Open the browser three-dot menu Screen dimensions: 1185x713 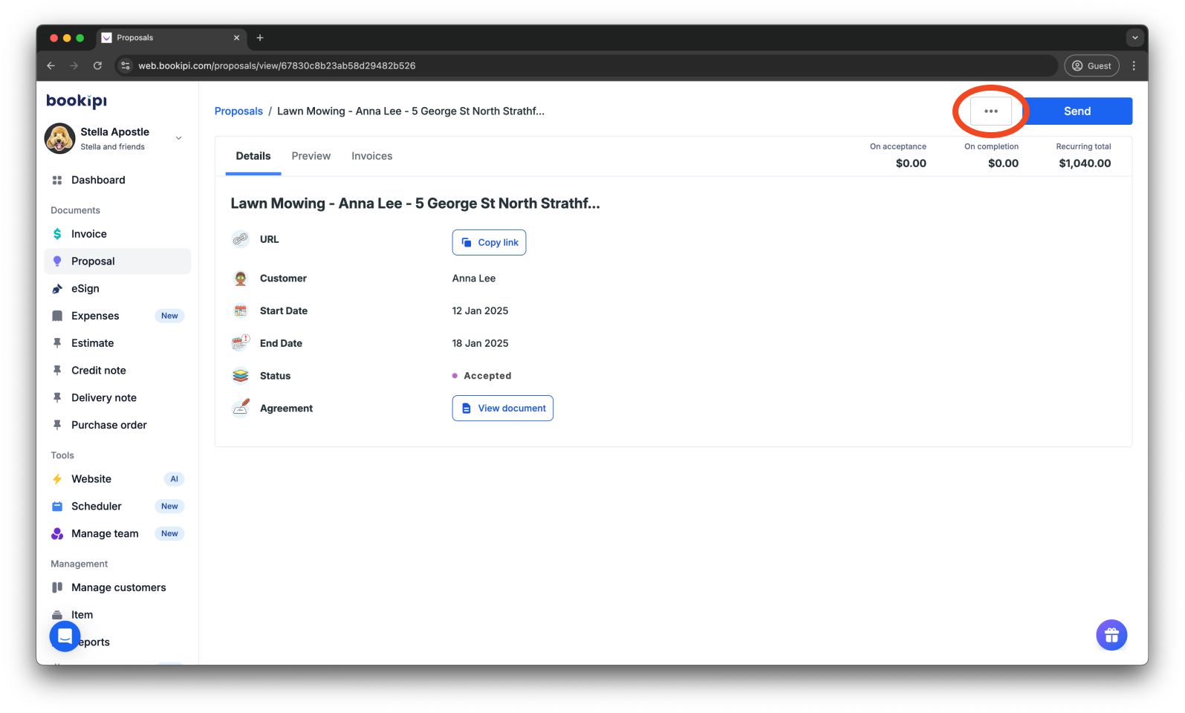point(1134,65)
